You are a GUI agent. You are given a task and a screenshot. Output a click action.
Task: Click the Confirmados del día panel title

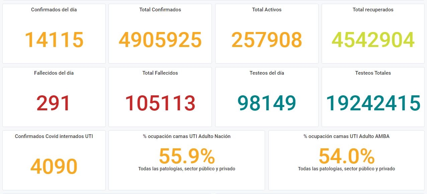pos(54,10)
